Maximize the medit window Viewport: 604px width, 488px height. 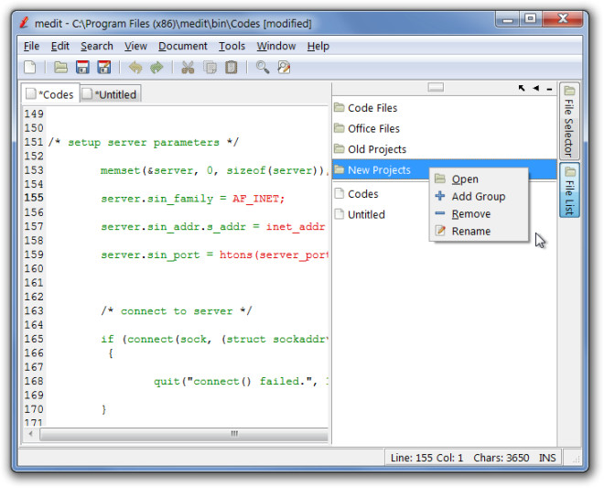[x=531, y=18]
